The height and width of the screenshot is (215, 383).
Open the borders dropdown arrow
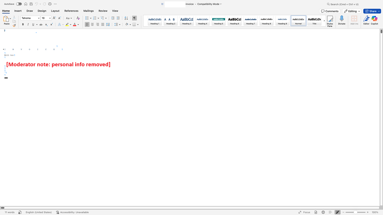point(138,24)
